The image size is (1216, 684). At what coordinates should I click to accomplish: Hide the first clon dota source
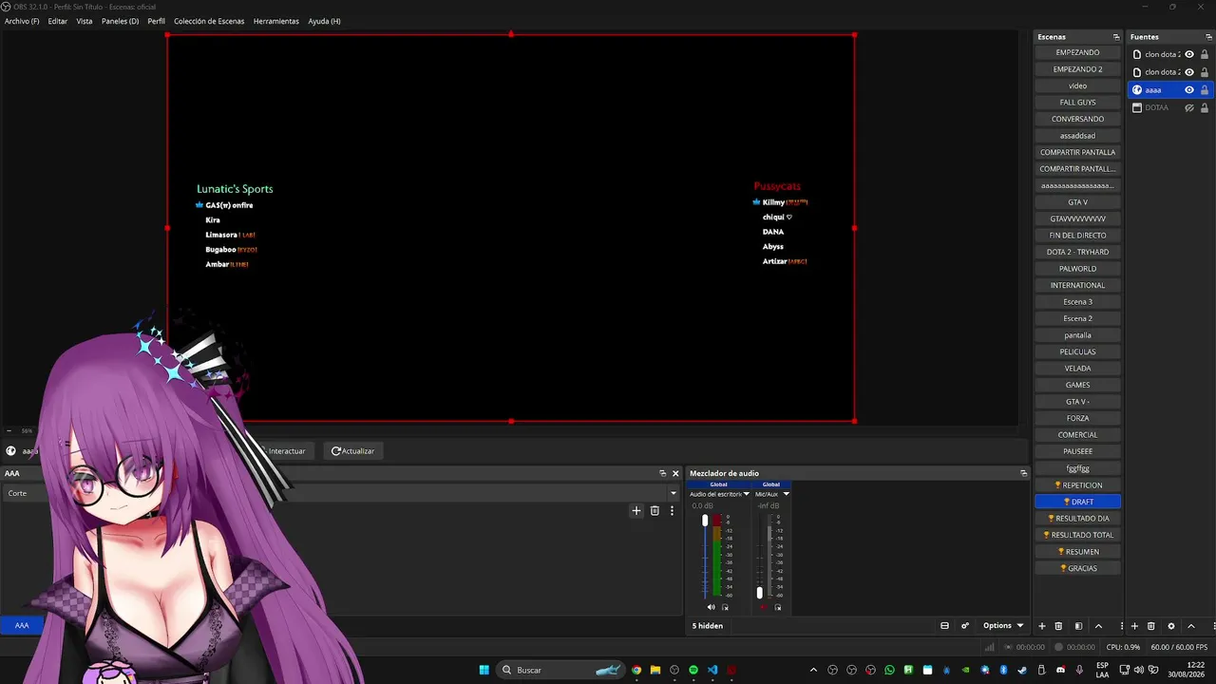point(1189,54)
